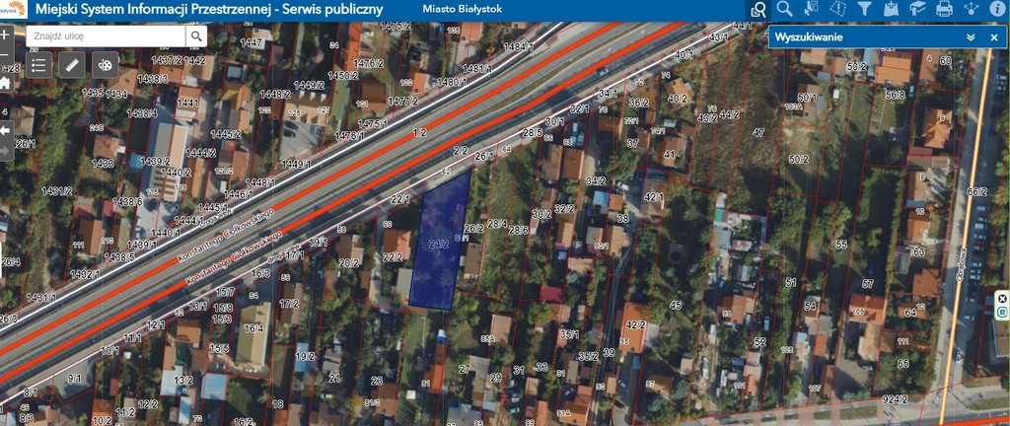
Task: Close the Wyszukiwanie panel
Action: click(x=995, y=36)
